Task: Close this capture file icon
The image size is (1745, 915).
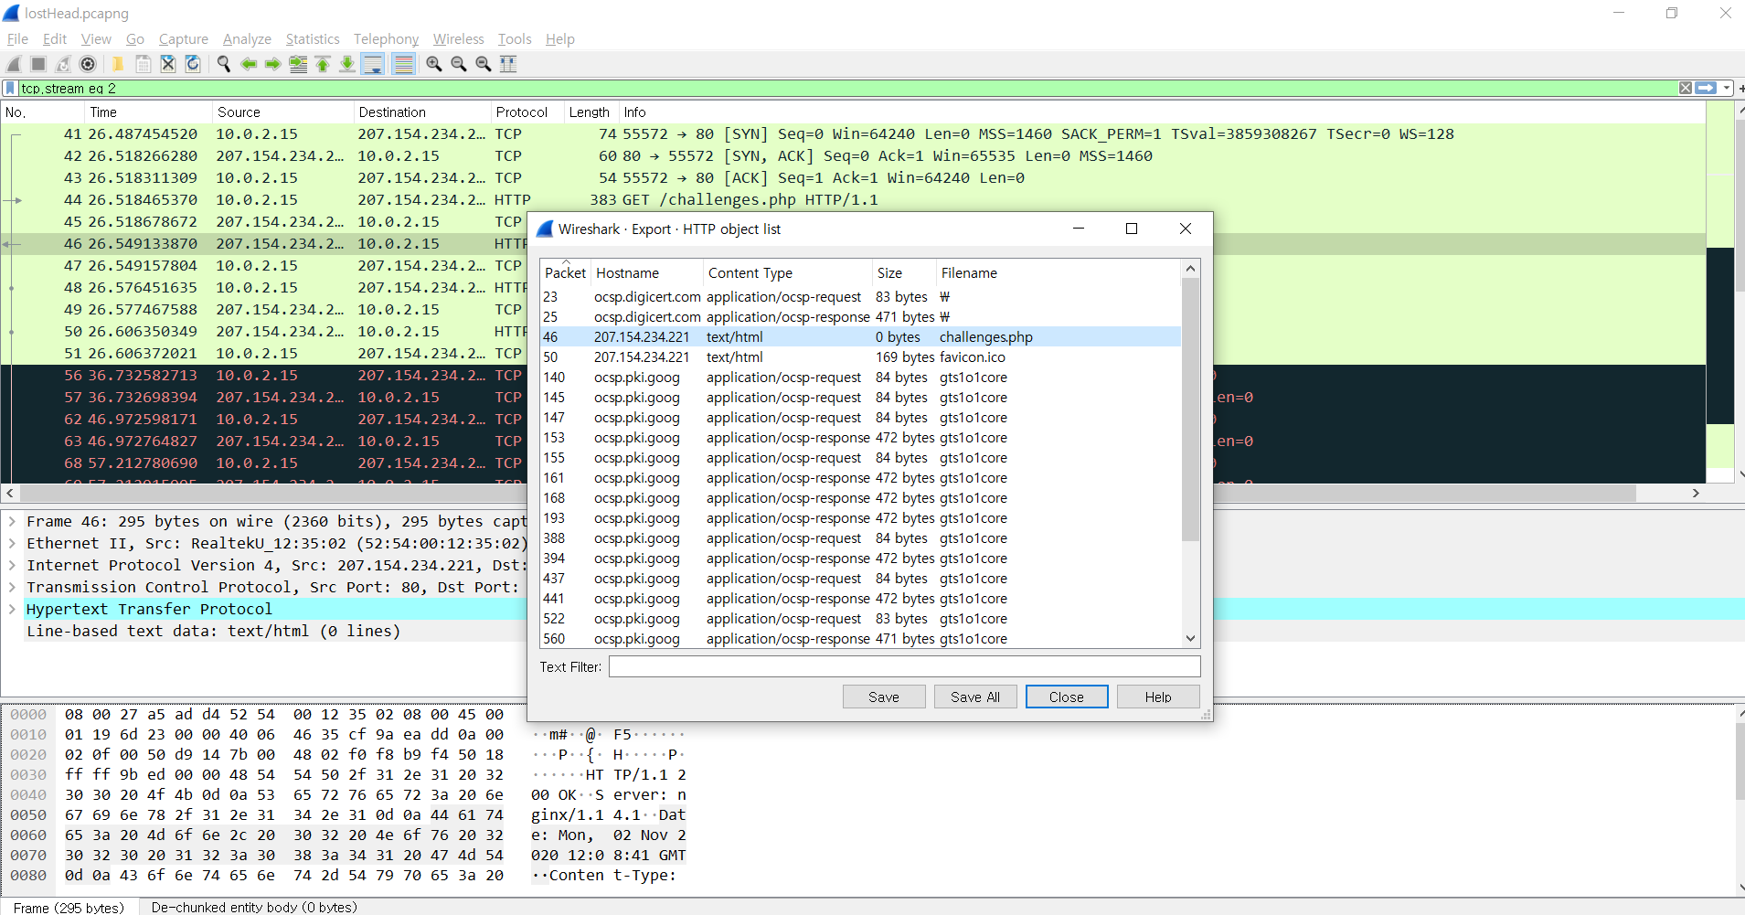Action: [x=168, y=64]
